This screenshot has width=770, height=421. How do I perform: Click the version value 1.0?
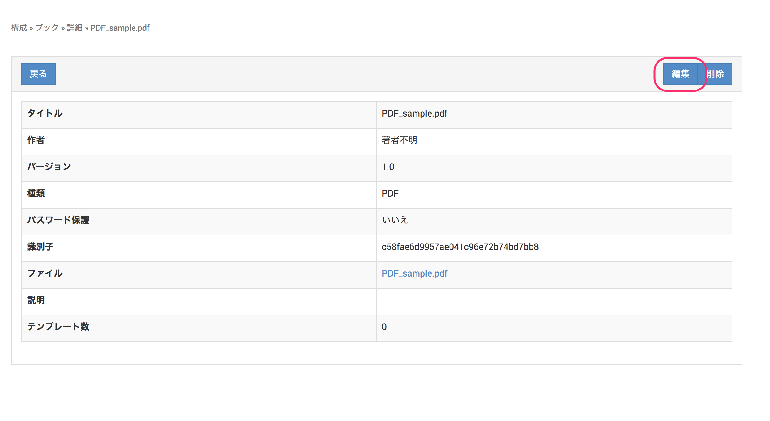coord(388,167)
